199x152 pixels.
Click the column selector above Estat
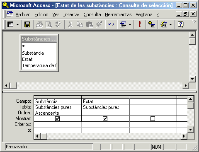105,97
